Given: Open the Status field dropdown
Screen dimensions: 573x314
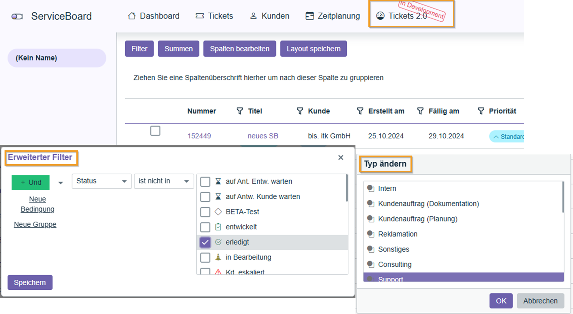Looking at the screenshot, I should click(x=101, y=181).
